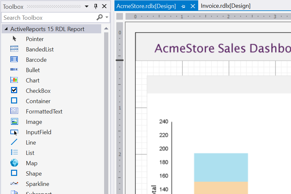Select the Map tool

(31, 163)
